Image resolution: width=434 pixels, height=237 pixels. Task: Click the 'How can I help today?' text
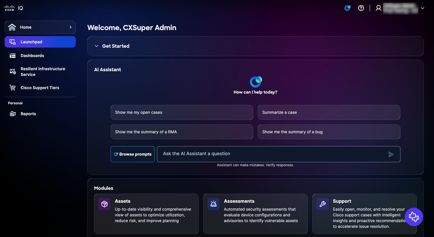point(255,92)
